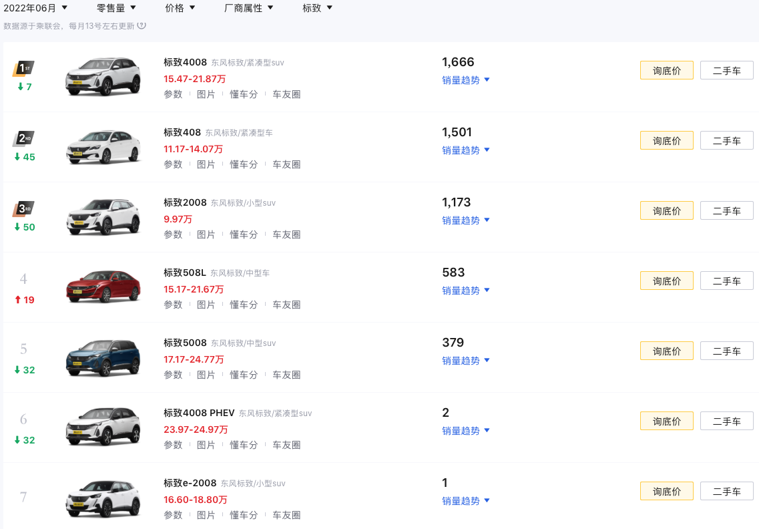The width and height of the screenshot is (759, 529).
Task: Open the 标致508L model title link
Action: click(x=184, y=273)
